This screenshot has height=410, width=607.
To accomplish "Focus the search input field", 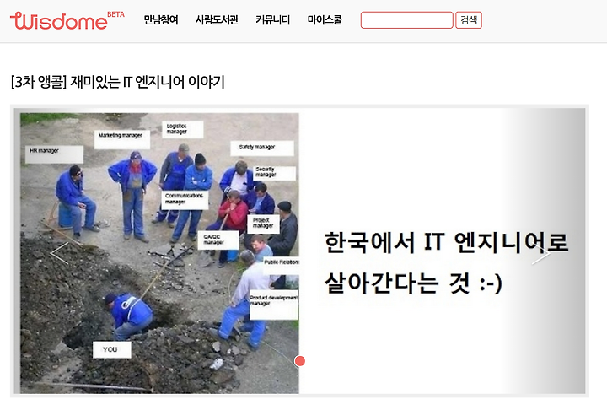I will click(x=407, y=20).
